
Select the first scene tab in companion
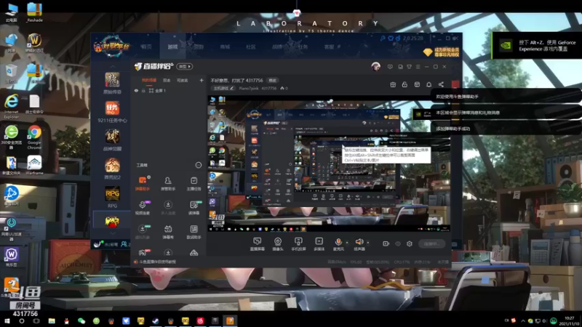pos(149,81)
